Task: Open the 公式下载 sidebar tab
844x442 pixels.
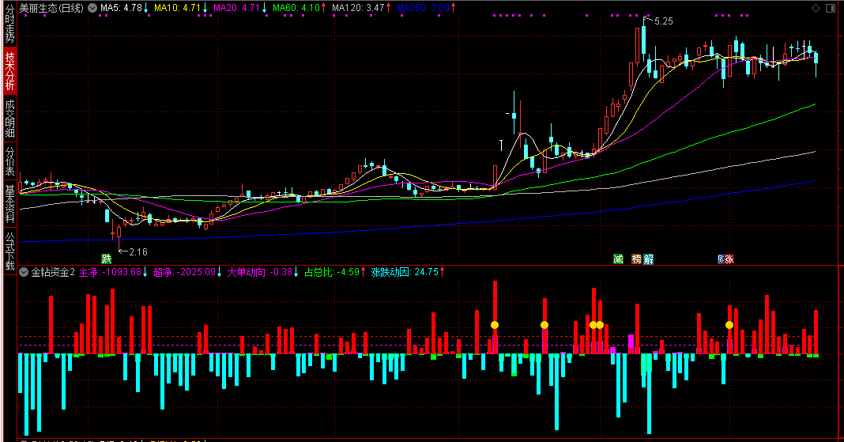Action: [x=9, y=251]
